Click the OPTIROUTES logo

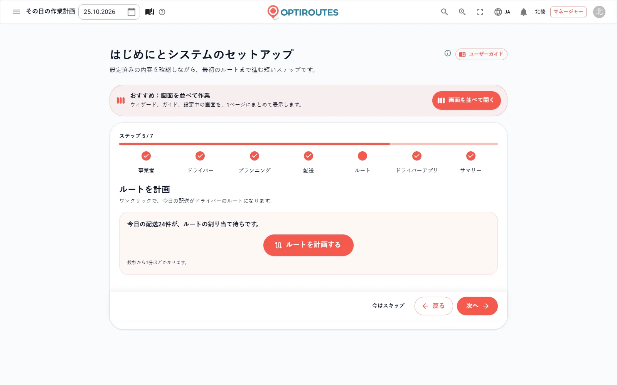pos(303,12)
